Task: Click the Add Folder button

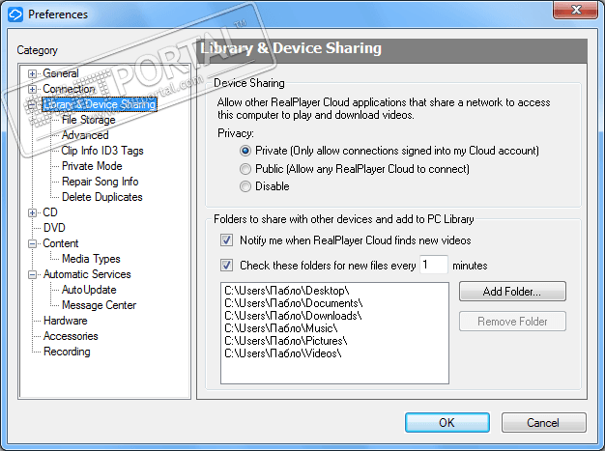Action: click(x=512, y=292)
